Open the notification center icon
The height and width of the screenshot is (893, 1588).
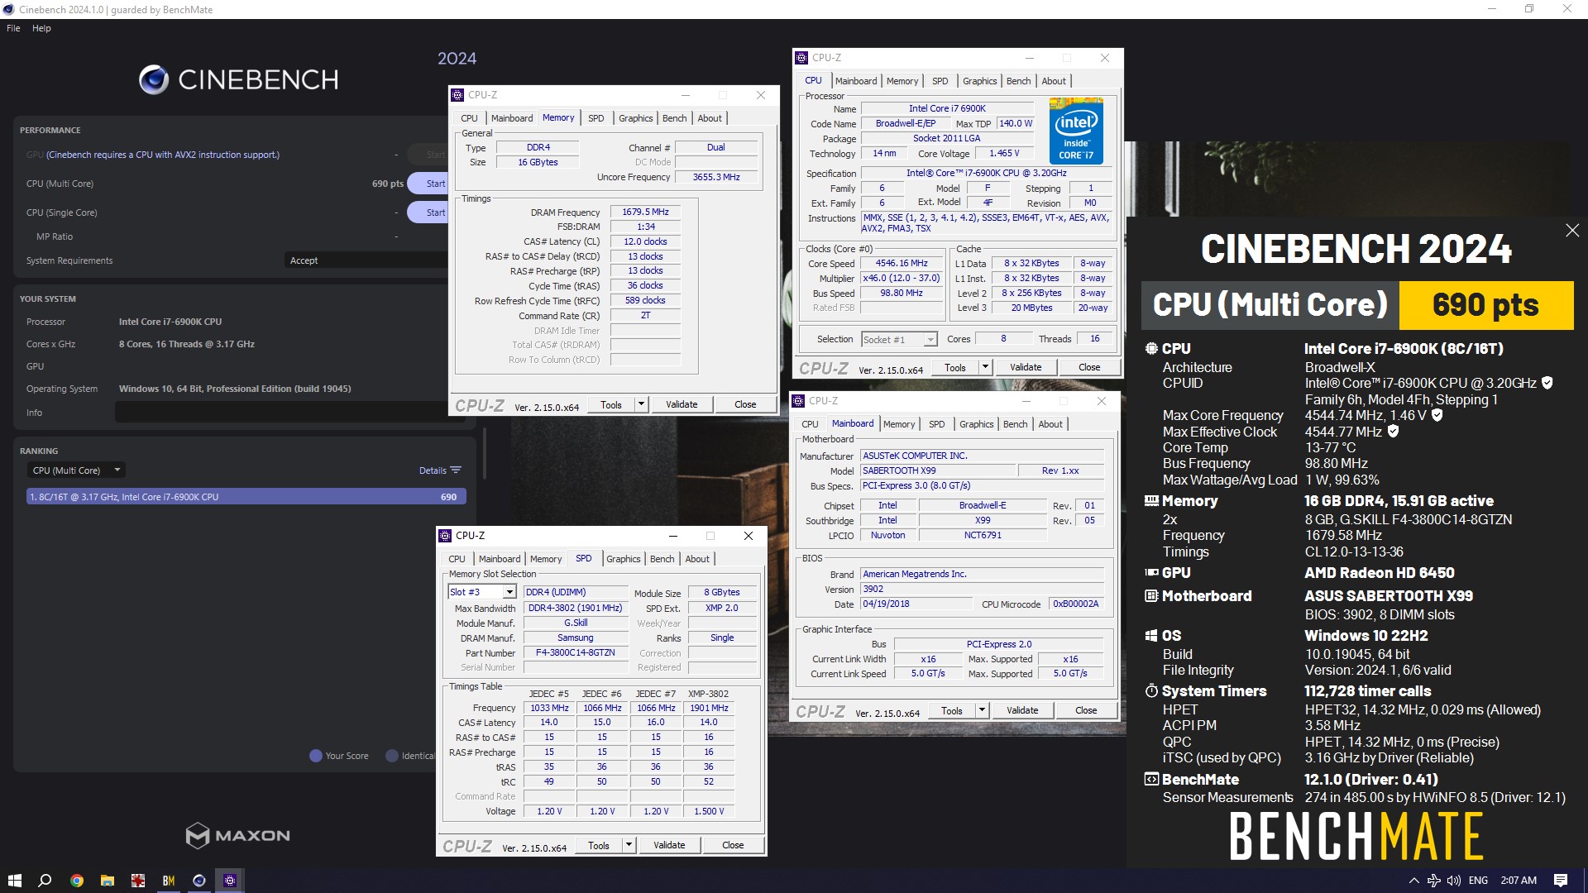[1561, 881]
